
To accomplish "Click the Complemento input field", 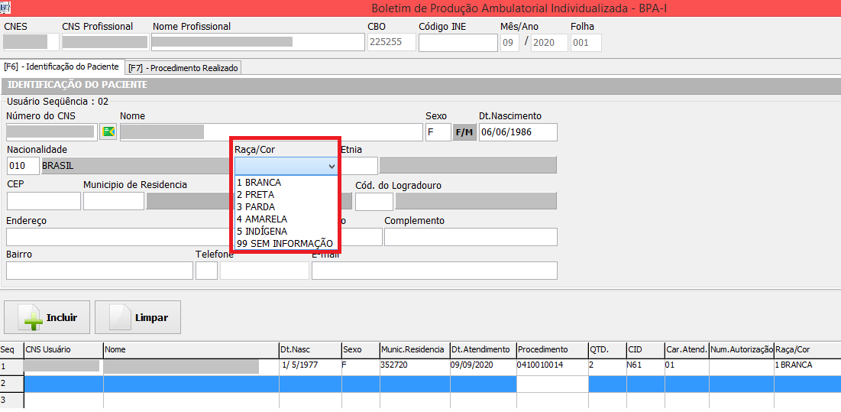I will tap(470, 237).
